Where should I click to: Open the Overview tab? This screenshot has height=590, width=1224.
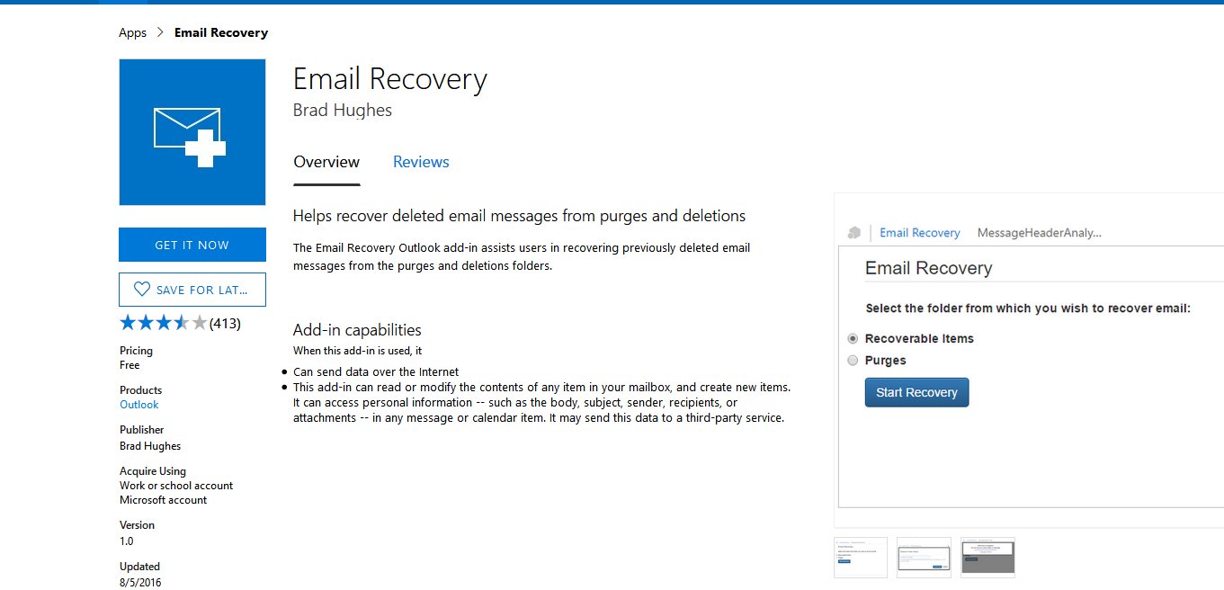pos(326,162)
